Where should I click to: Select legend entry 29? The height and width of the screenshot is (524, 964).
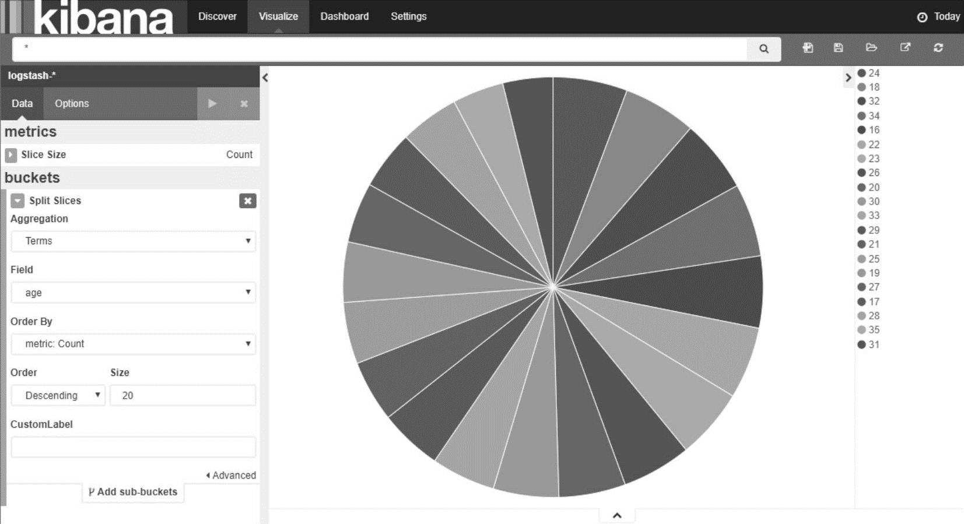[868, 230]
